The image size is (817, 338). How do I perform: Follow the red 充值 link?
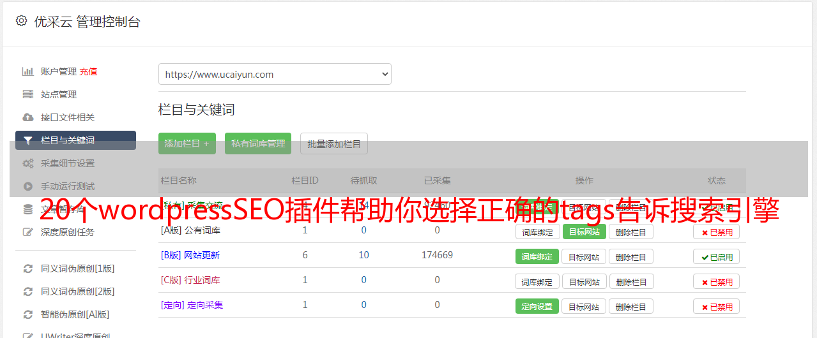pyautogui.click(x=89, y=71)
